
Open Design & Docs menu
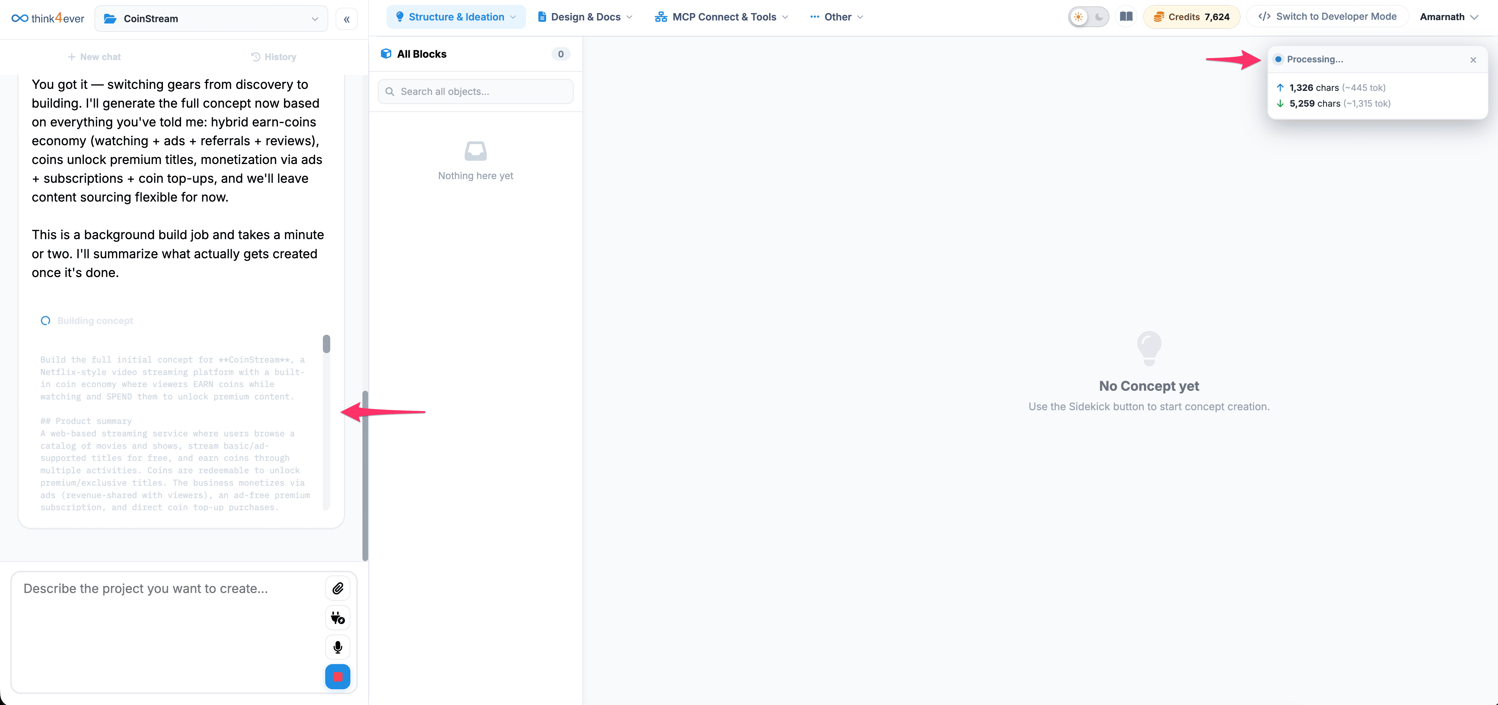tap(585, 17)
